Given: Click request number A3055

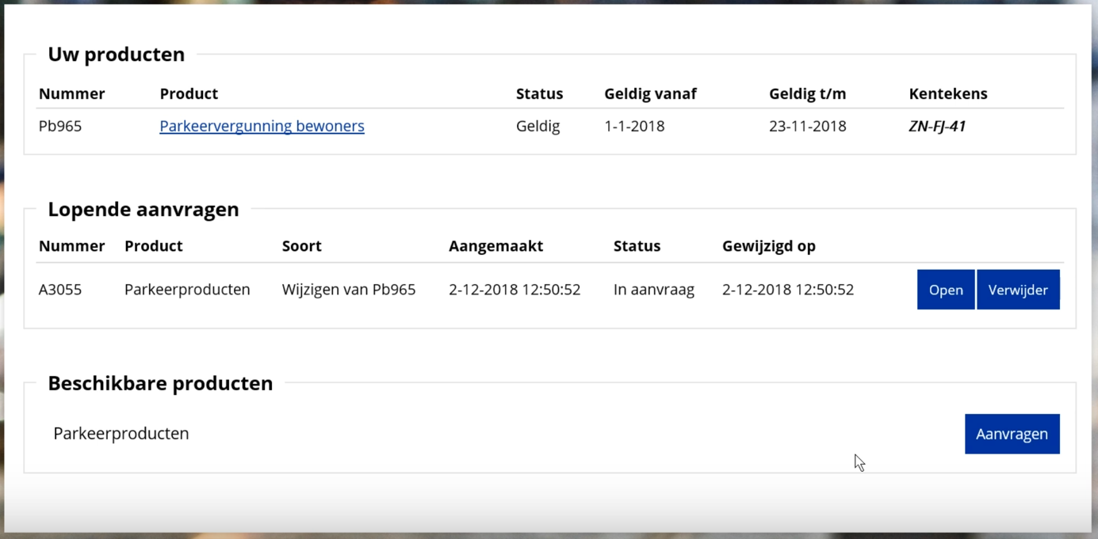Looking at the screenshot, I should click(60, 290).
